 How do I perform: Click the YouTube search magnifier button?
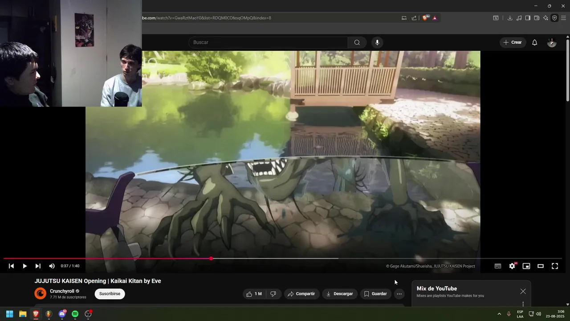pyautogui.click(x=357, y=42)
